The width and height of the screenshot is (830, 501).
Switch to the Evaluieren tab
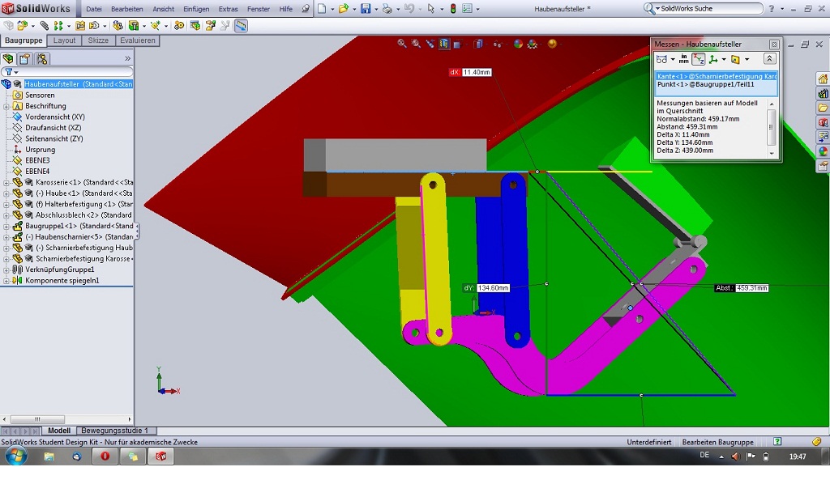click(137, 40)
